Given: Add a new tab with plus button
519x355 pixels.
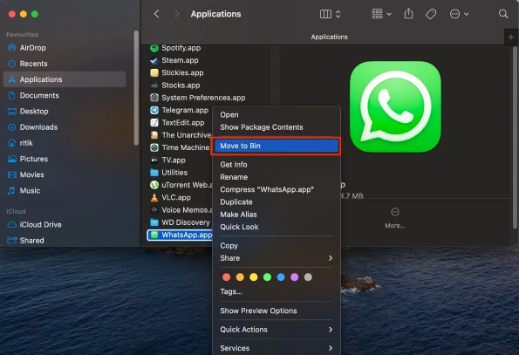Looking at the screenshot, I should click(511, 37).
